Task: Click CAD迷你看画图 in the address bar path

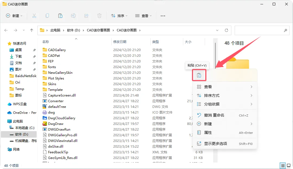Action: [98, 30]
